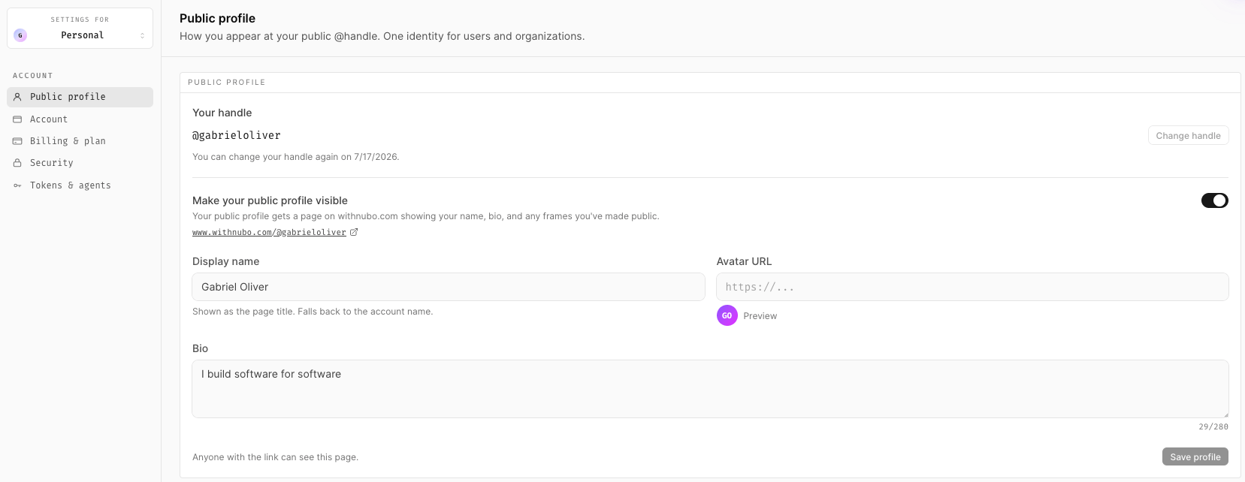Screen dimensions: 1245x482
Task: Click the Avatar URL field label
Action: (744, 261)
